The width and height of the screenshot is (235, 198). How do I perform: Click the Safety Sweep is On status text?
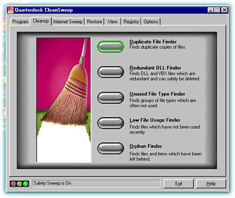pos(52,183)
